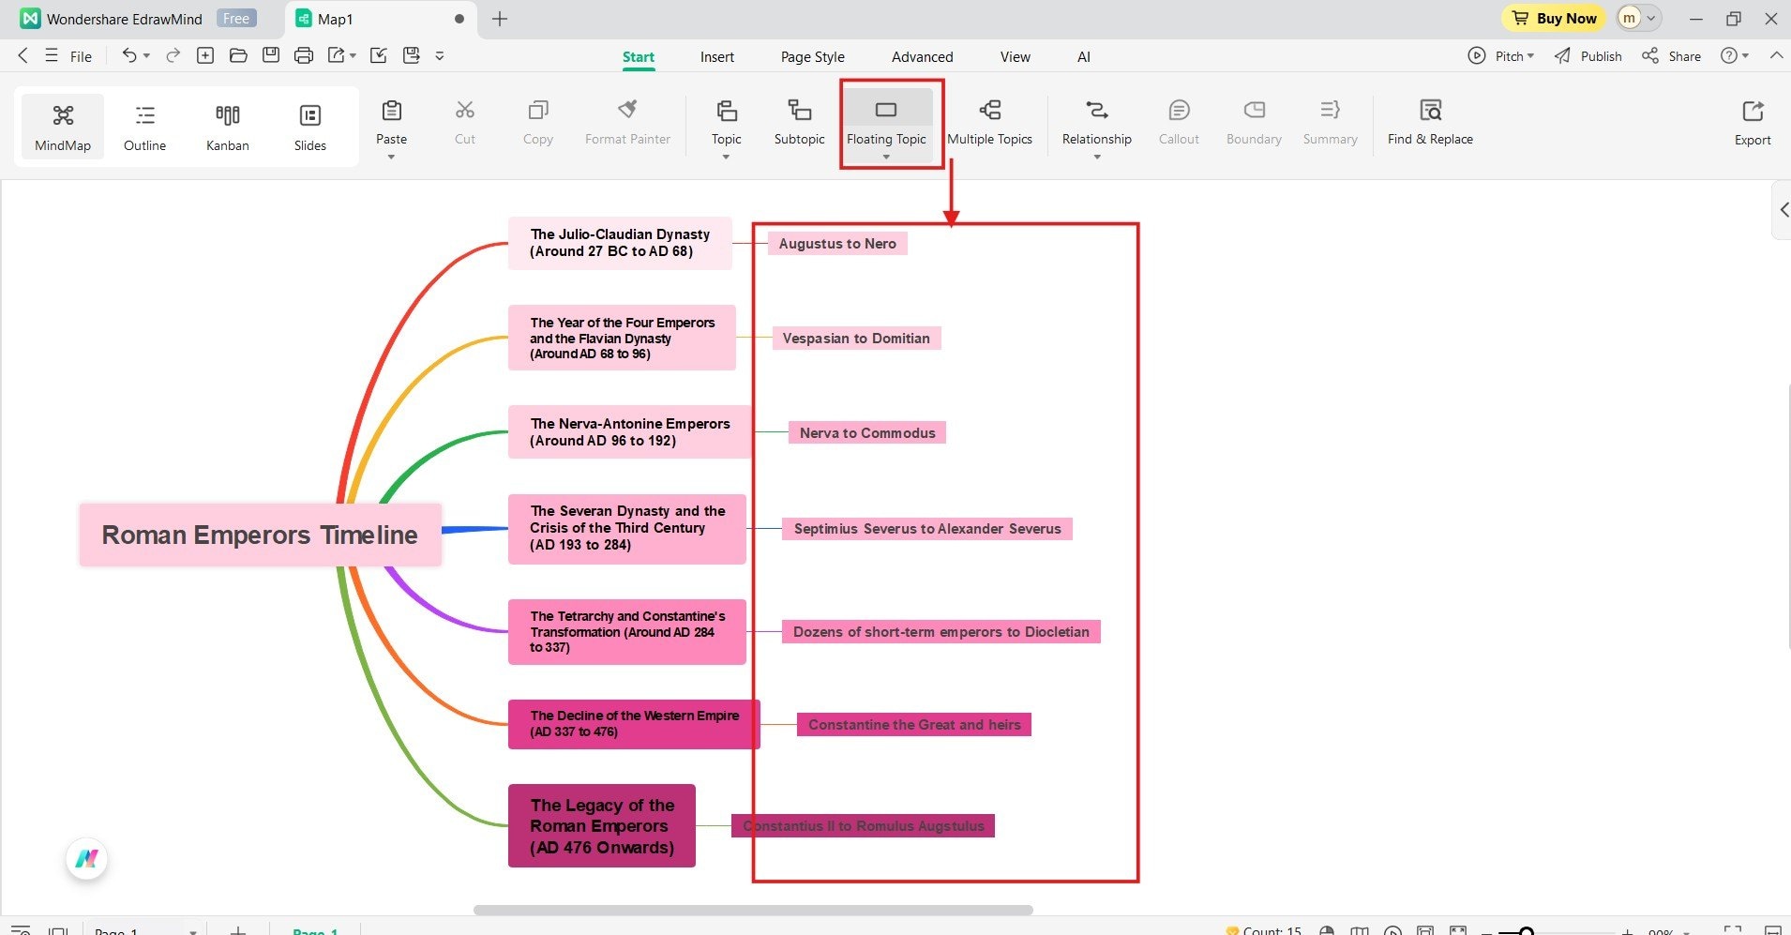Select The Severan Dynasty topic
The width and height of the screenshot is (1791, 935).
pyautogui.click(x=627, y=529)
